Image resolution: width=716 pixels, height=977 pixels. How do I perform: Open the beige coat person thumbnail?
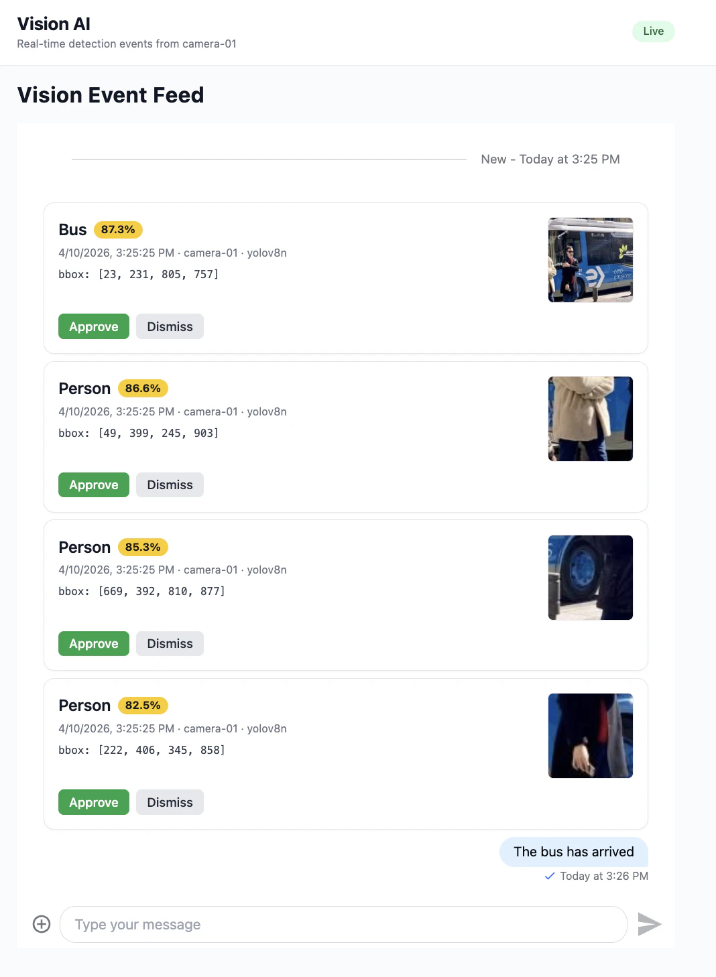591,419
